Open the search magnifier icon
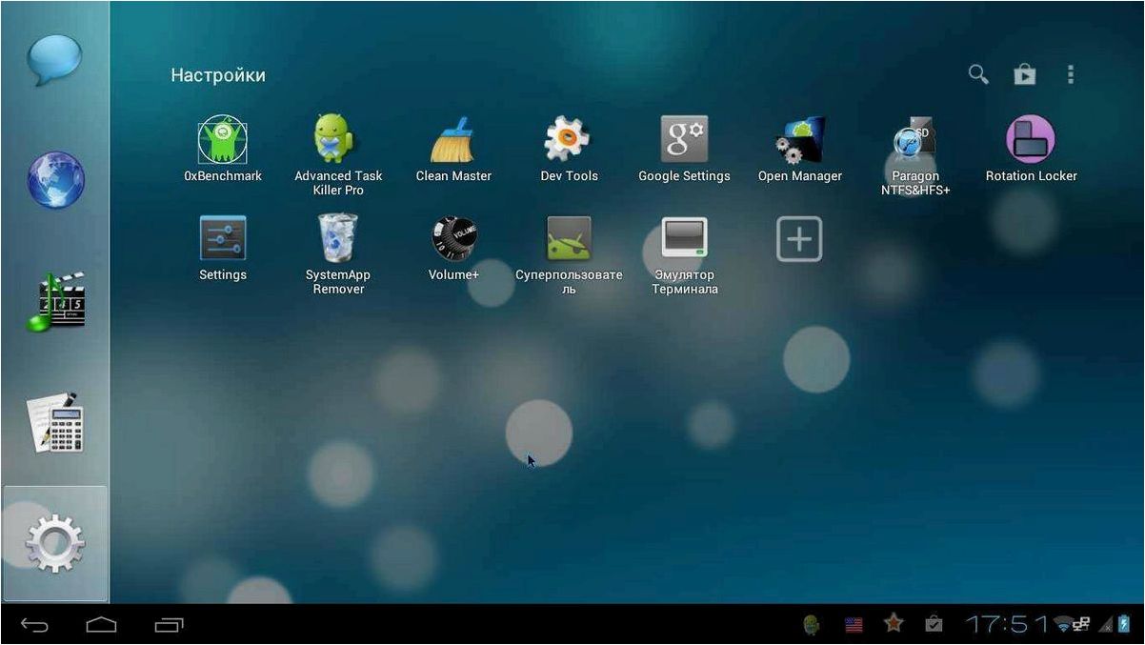The height and width of the screenshot is (645, 1145). 978,74
